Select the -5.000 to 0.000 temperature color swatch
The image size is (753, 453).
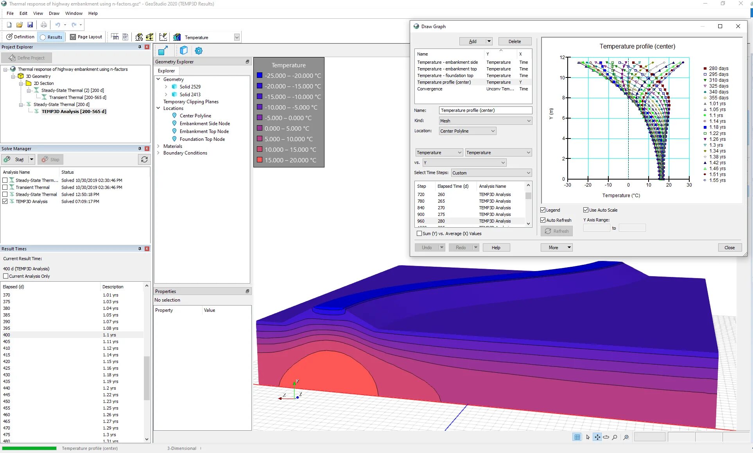pos(260,118)
